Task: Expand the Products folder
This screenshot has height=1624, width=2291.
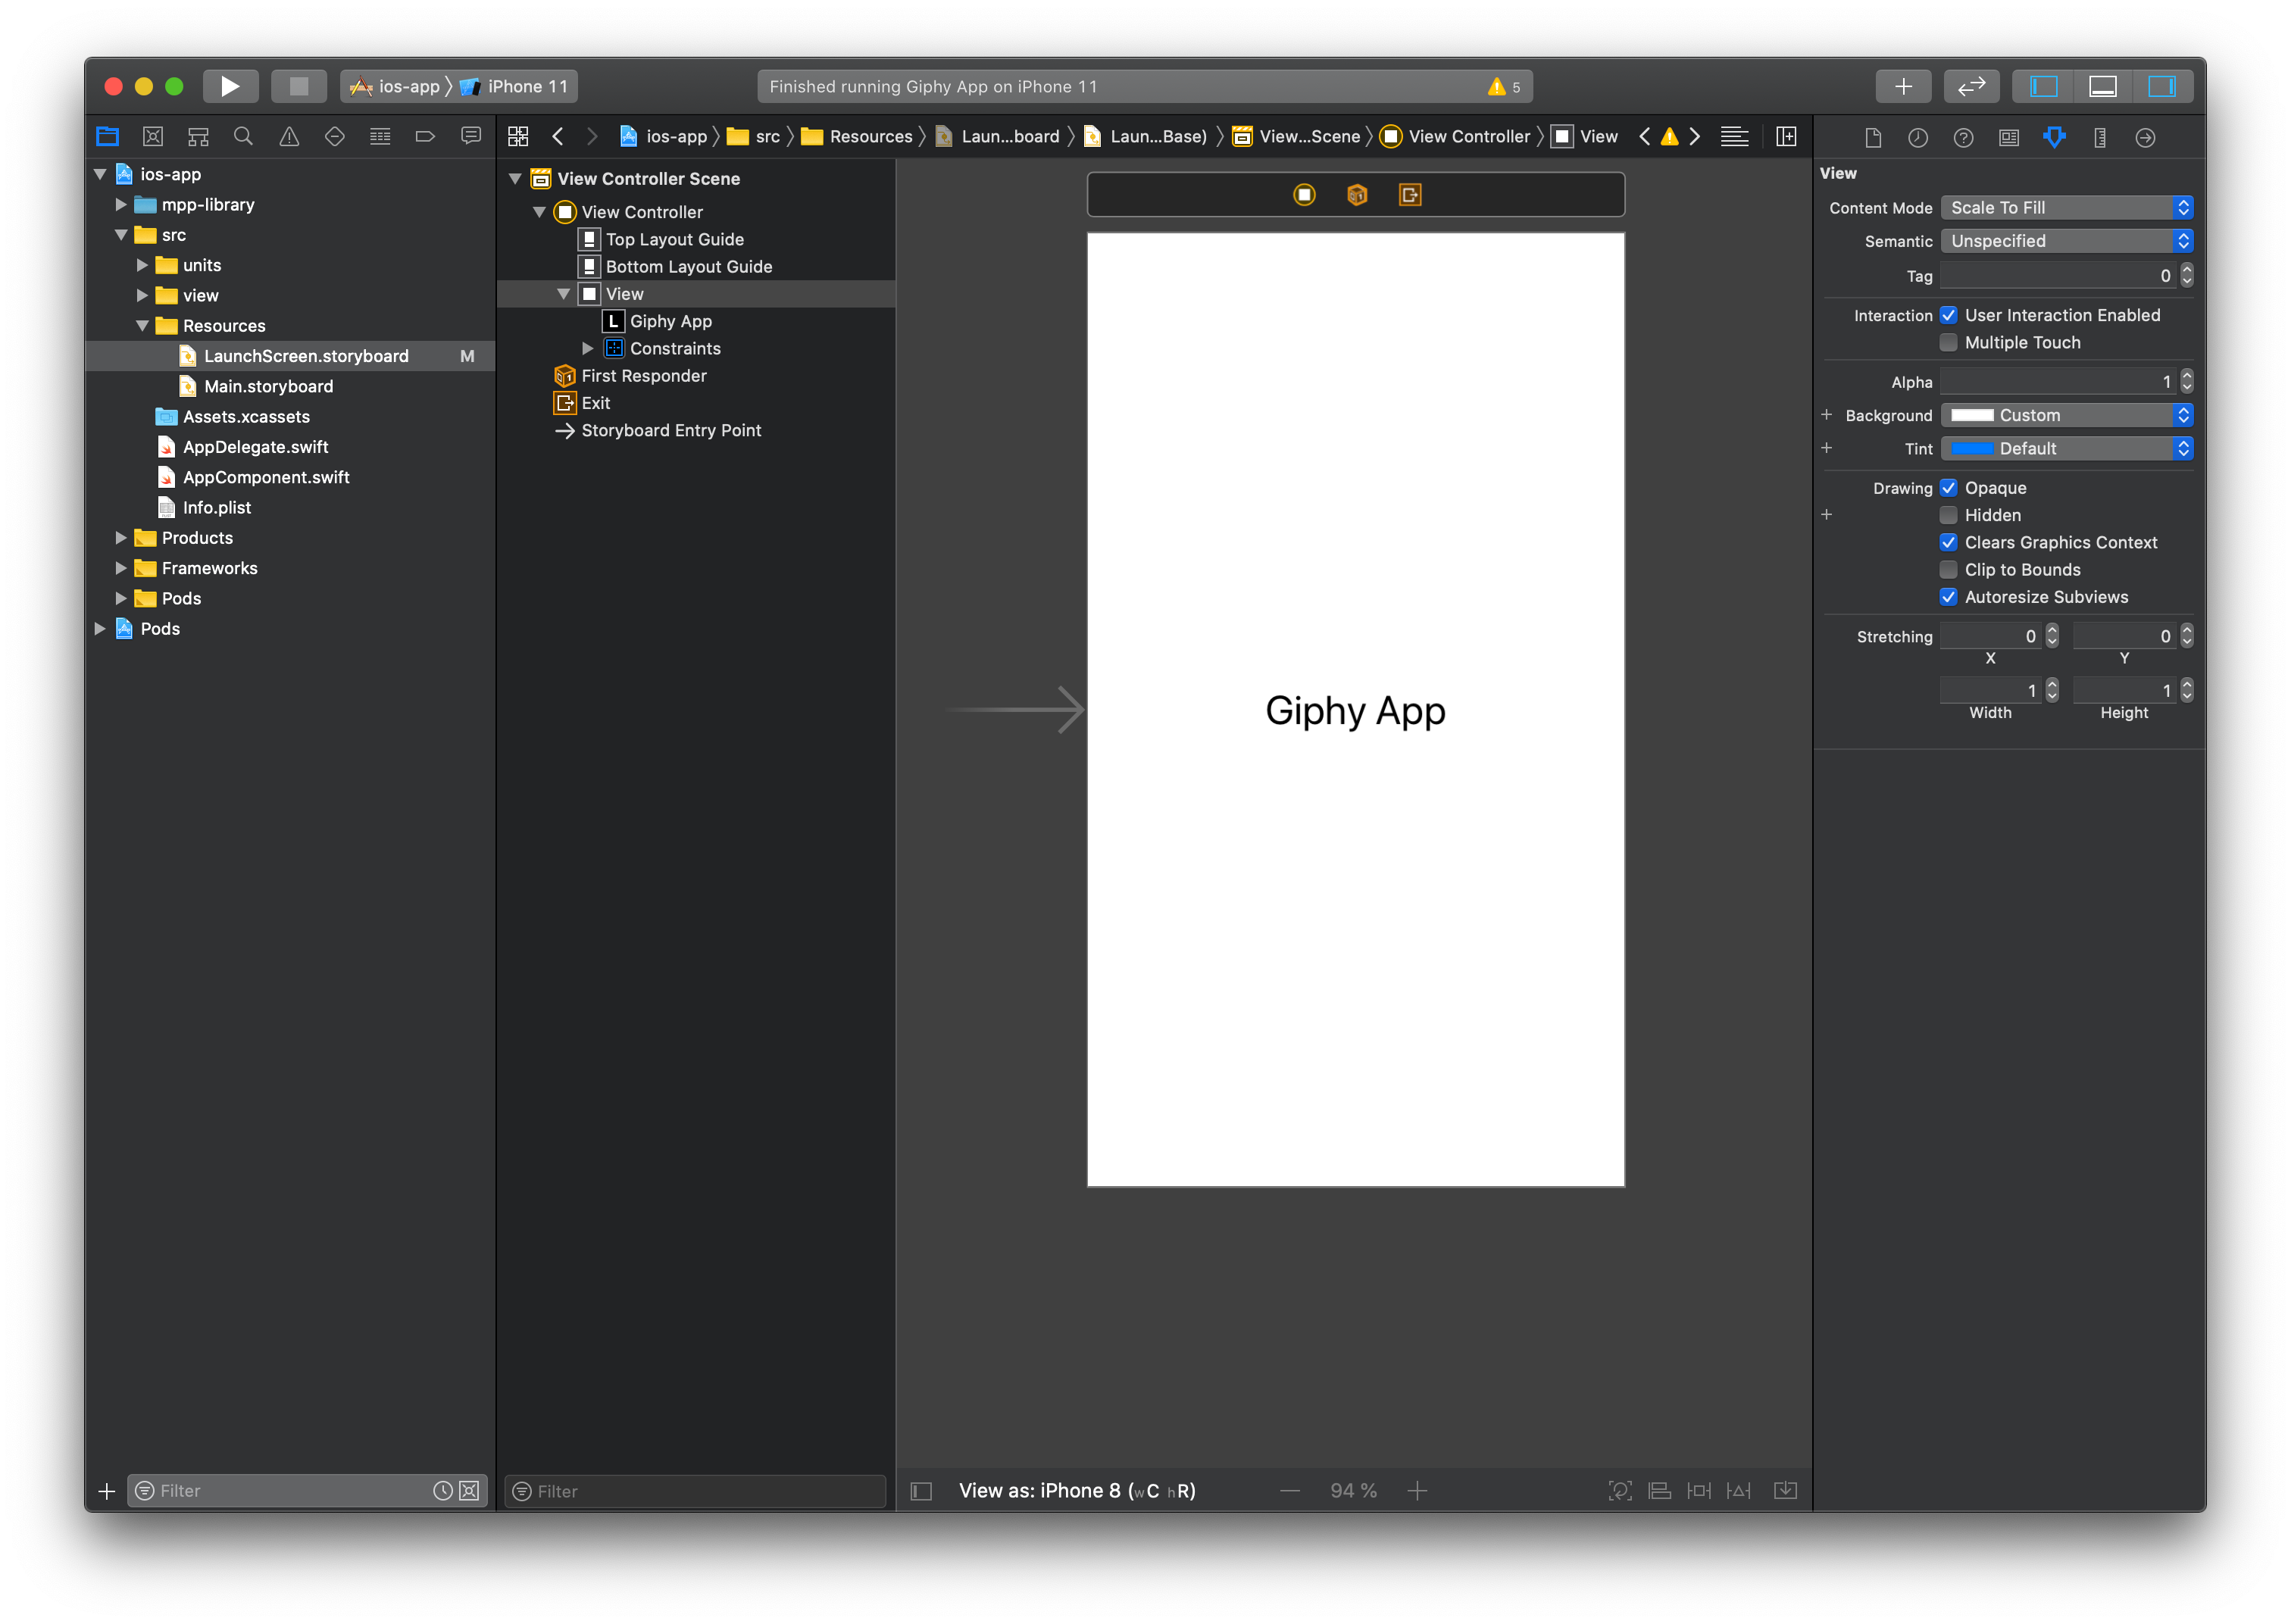Action: (x=121, y=538)
